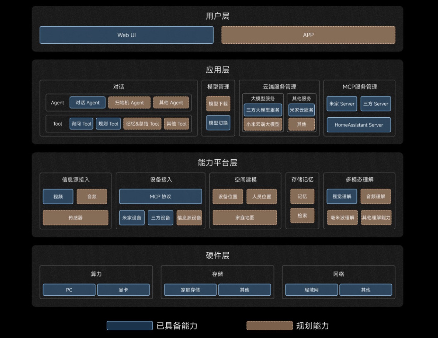Screen dimensions: 438x338
Task: Click the 人员位置 box
Action: tap(262, 197)
